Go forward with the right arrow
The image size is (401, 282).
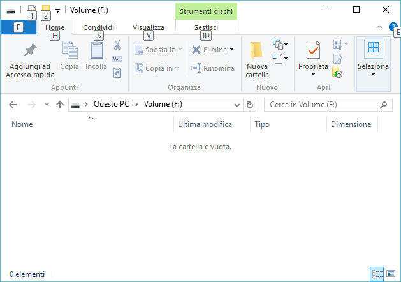pyautogui.click(x=32, y=105)
